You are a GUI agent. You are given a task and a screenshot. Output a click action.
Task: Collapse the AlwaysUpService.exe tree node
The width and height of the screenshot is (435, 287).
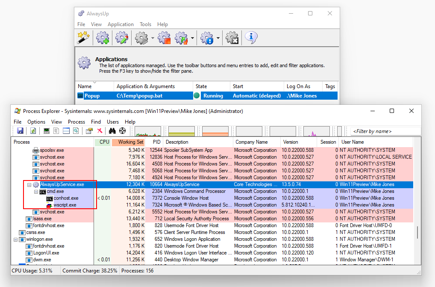click(29, 185)
